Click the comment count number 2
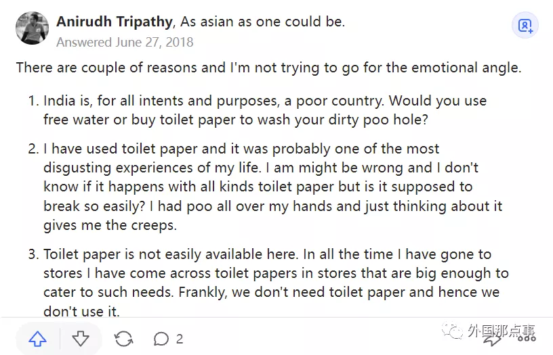Screen dimensions: 553x355 pos(180,339)
